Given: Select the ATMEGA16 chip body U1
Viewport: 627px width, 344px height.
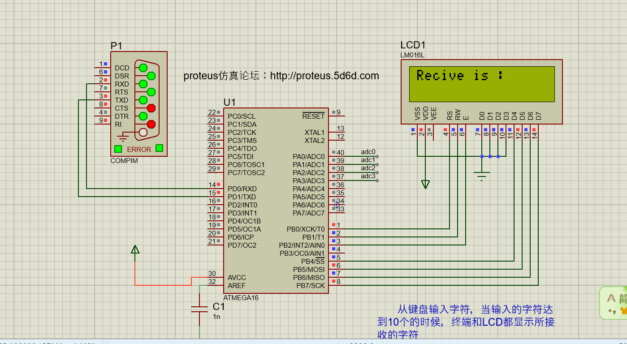Looking at the screenshot, I should click(x=276, y=201).
